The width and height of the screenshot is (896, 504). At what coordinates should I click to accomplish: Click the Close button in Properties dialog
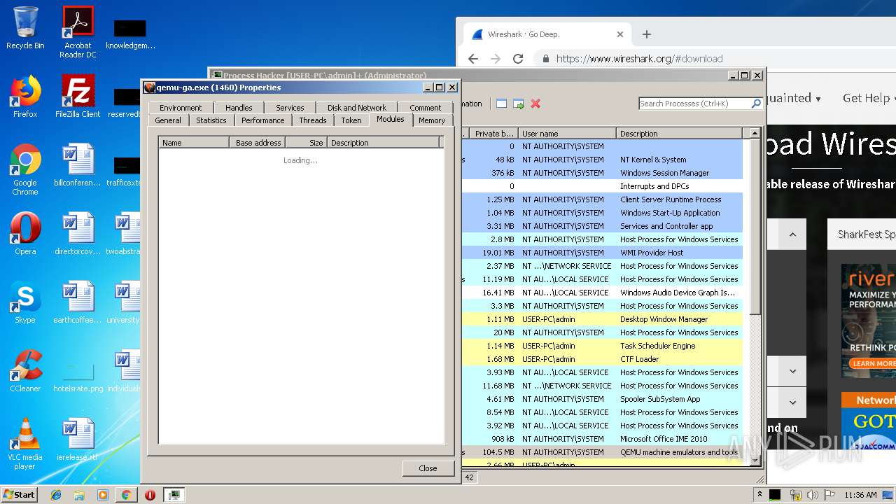(x=428, y=468)
